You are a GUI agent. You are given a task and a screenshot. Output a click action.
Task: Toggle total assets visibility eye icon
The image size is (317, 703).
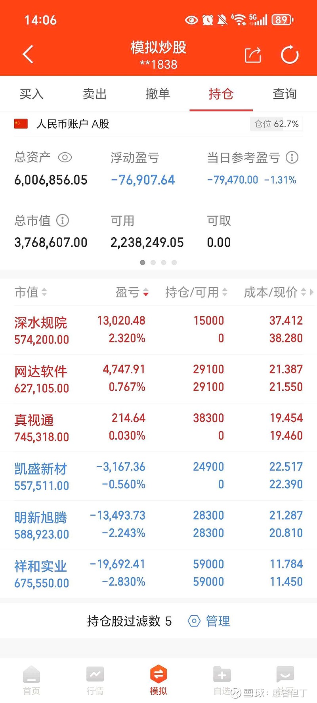coord(65,158)
